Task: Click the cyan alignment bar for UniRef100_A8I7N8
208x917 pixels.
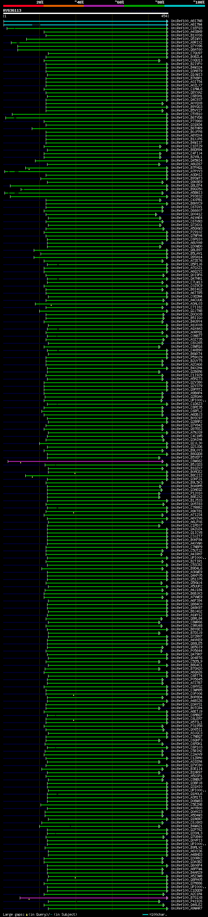Action: 85,21
